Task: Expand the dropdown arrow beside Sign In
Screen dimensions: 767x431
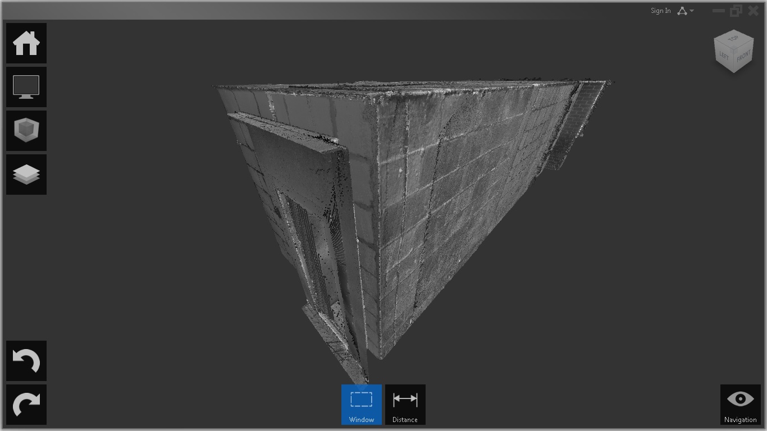Action: click(x=692, y=11)
